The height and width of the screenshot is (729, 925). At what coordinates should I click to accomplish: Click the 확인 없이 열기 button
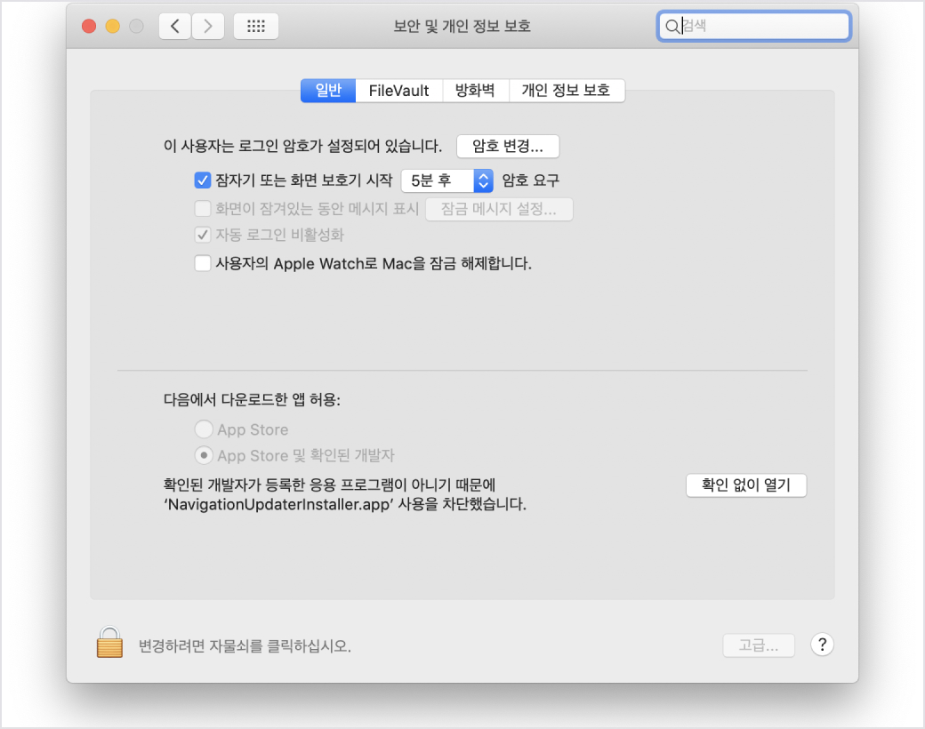[x=746, y=485]
